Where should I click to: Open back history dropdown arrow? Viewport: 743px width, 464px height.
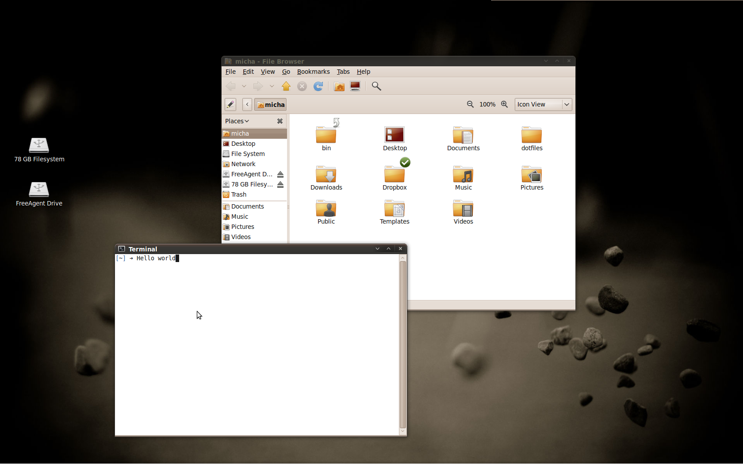(x=244, y=87)
